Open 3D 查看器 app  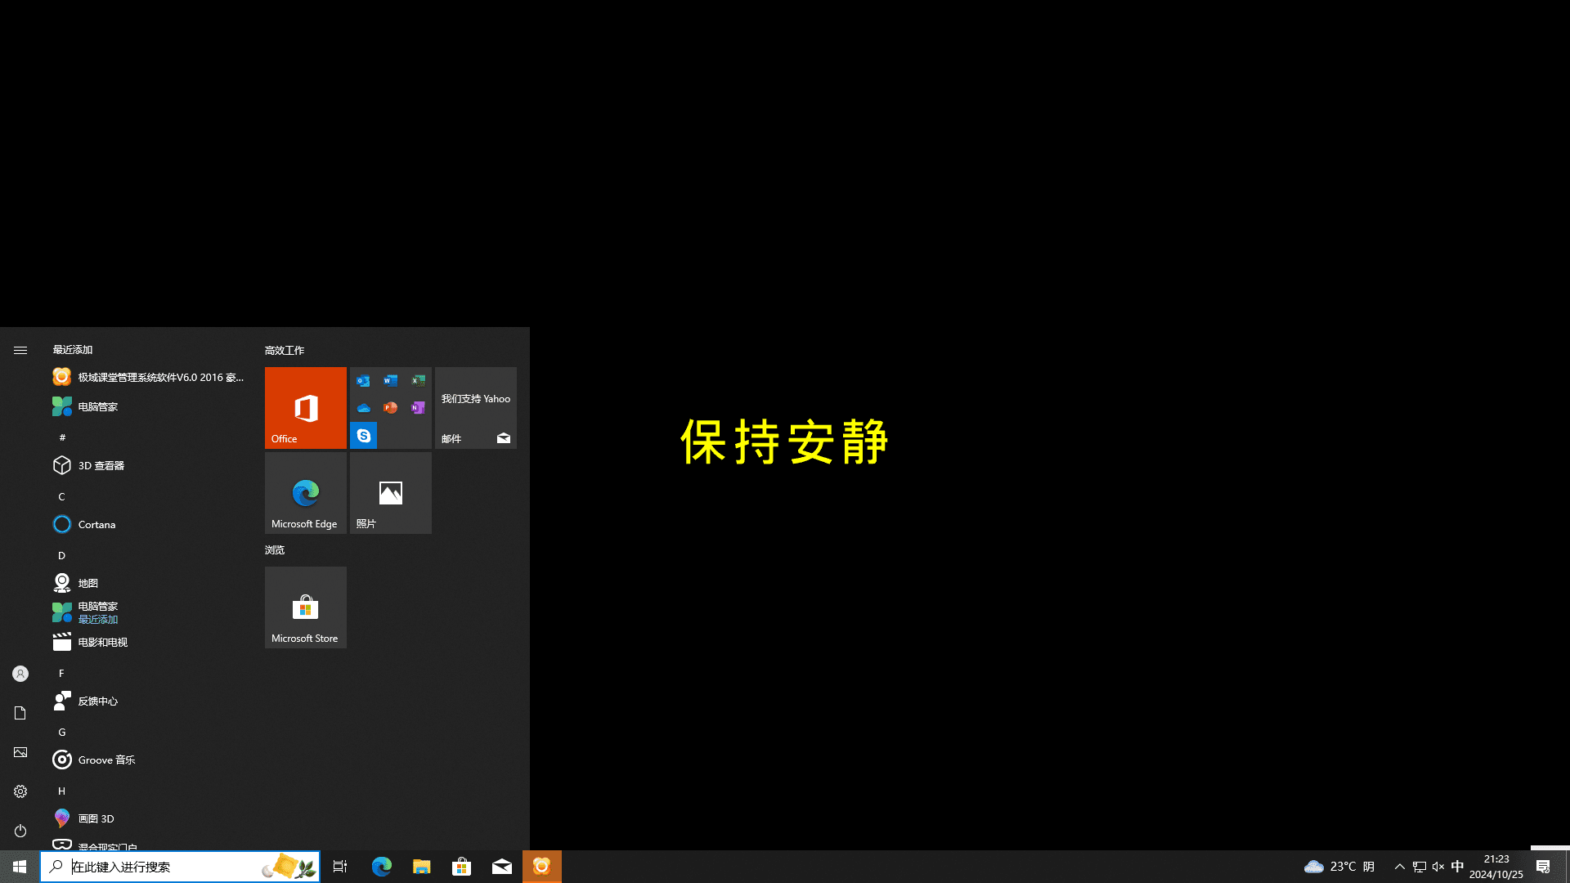(149, 465)
